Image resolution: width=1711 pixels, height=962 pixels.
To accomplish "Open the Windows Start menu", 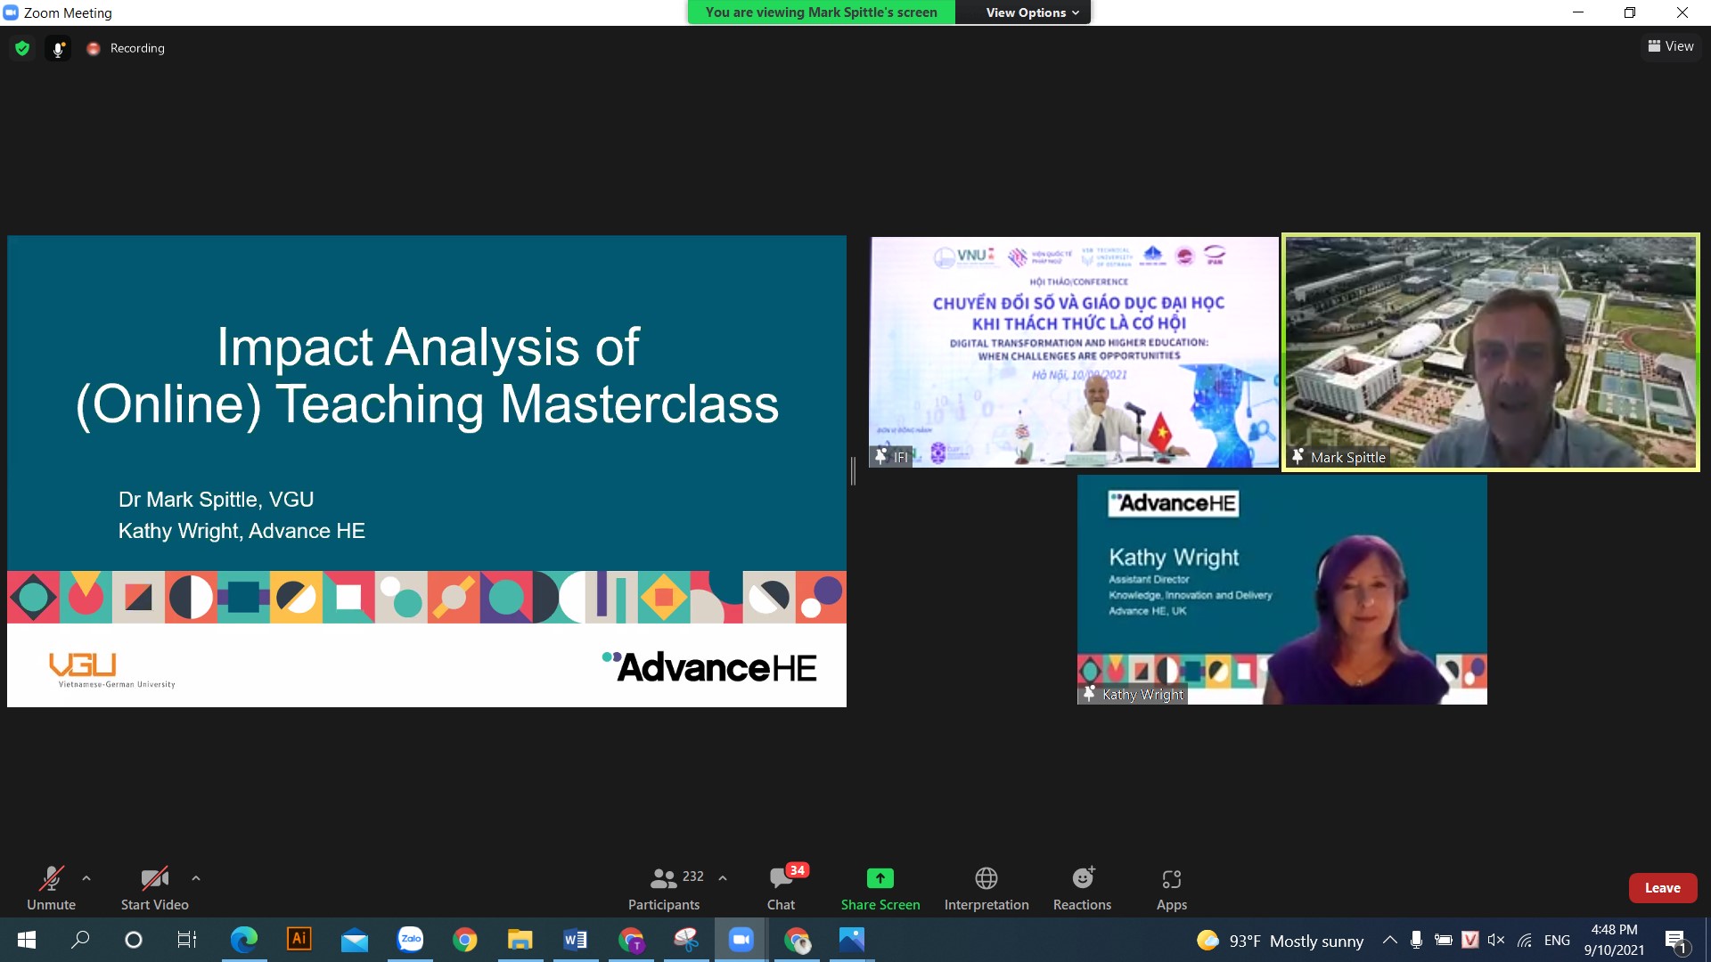I will [x=27, y=940].
